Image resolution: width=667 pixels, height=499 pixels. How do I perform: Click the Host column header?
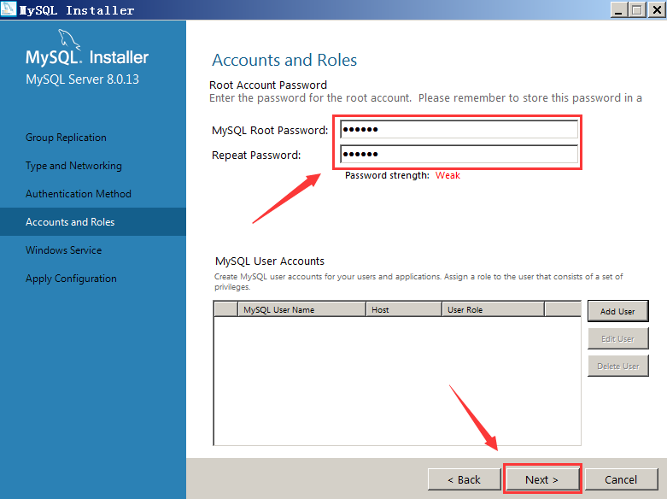click(x=404, y=309)
